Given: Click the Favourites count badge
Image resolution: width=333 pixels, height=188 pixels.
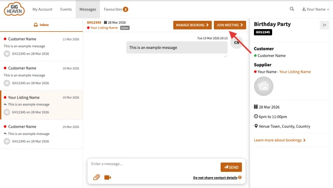Looking at the screenshot, I should tap(125, 9).
